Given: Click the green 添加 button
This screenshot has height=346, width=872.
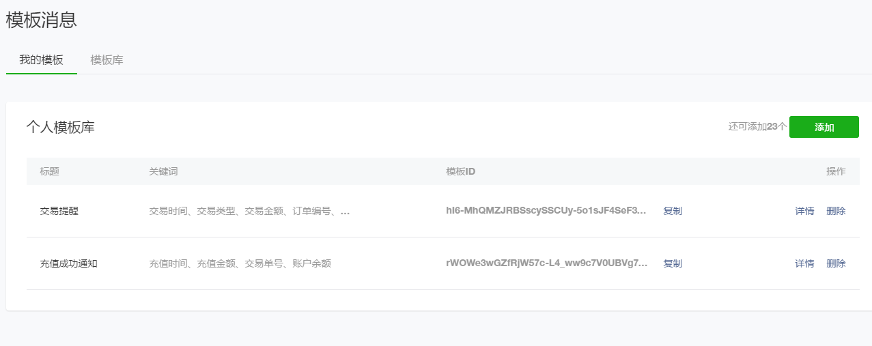Looking at the screenshot, I should [824, 127].
